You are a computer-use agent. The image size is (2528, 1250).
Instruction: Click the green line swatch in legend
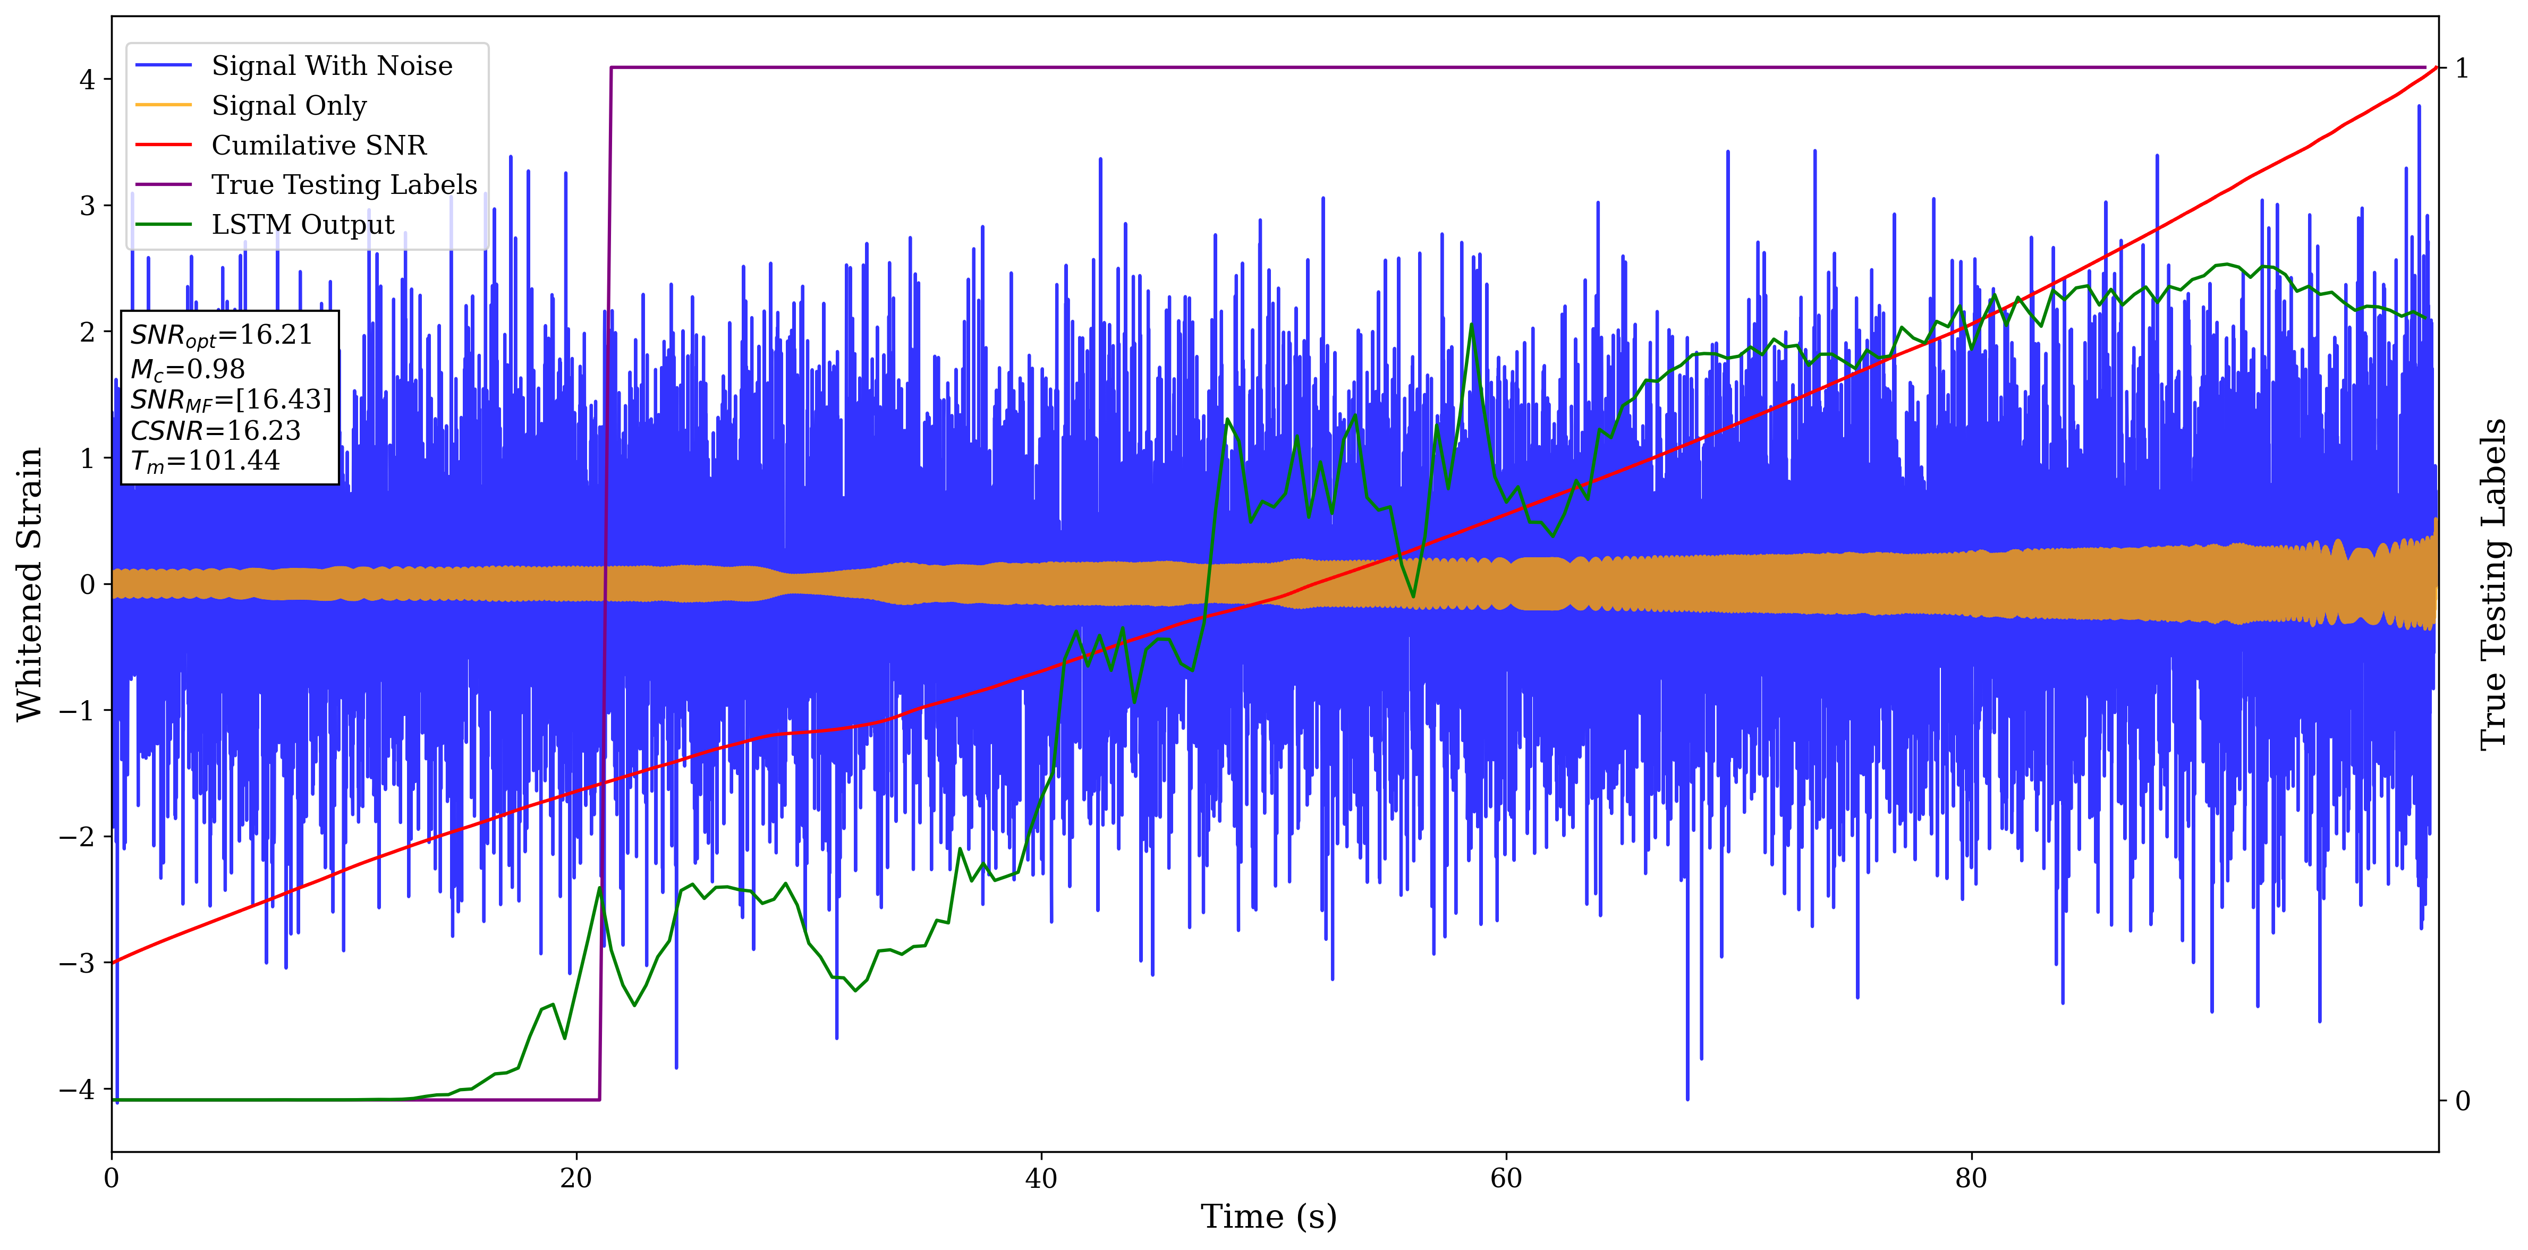click(x=163, y=225)
